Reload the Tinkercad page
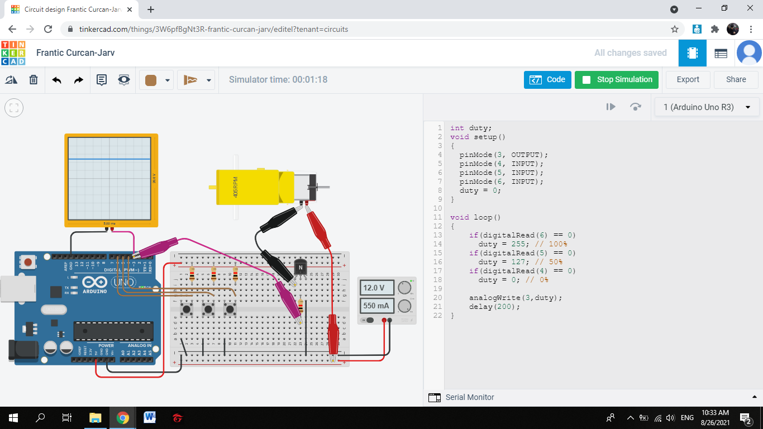763x429 pixels. pyautogui.click(x=48, y=29)
